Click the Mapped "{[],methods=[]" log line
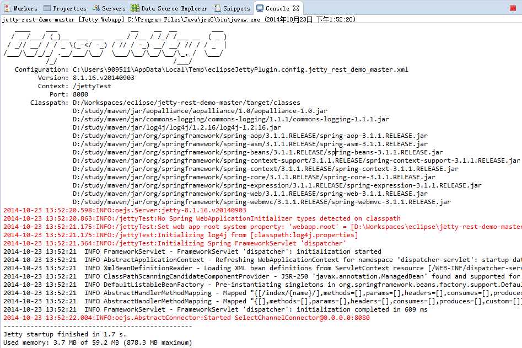522x348 pixels. coord(263,301)
